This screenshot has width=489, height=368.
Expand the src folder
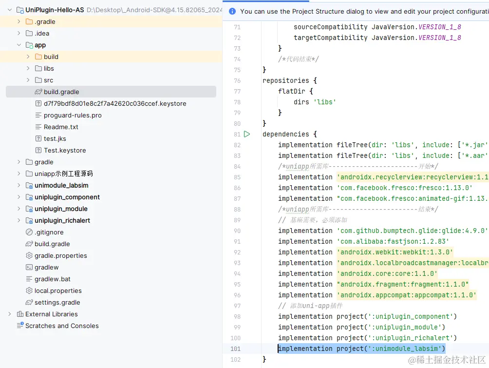coord(28,80)
